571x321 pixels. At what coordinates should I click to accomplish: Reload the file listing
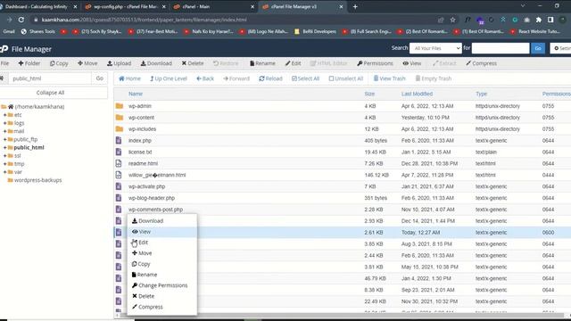click(x=270, y=78)
